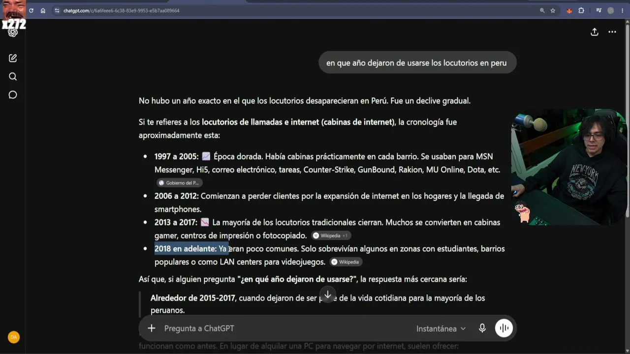Screen dimensions: 630x354
Task: Click the '1997 a 2005:' heading
Action: coord(177,156)
